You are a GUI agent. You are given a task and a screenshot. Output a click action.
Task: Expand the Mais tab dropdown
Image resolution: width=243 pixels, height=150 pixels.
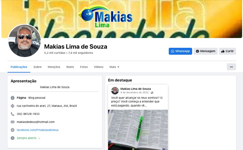114,67
